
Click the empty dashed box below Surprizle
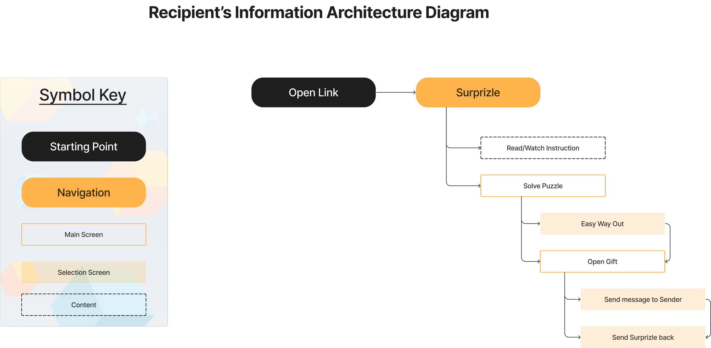(543, 148)
